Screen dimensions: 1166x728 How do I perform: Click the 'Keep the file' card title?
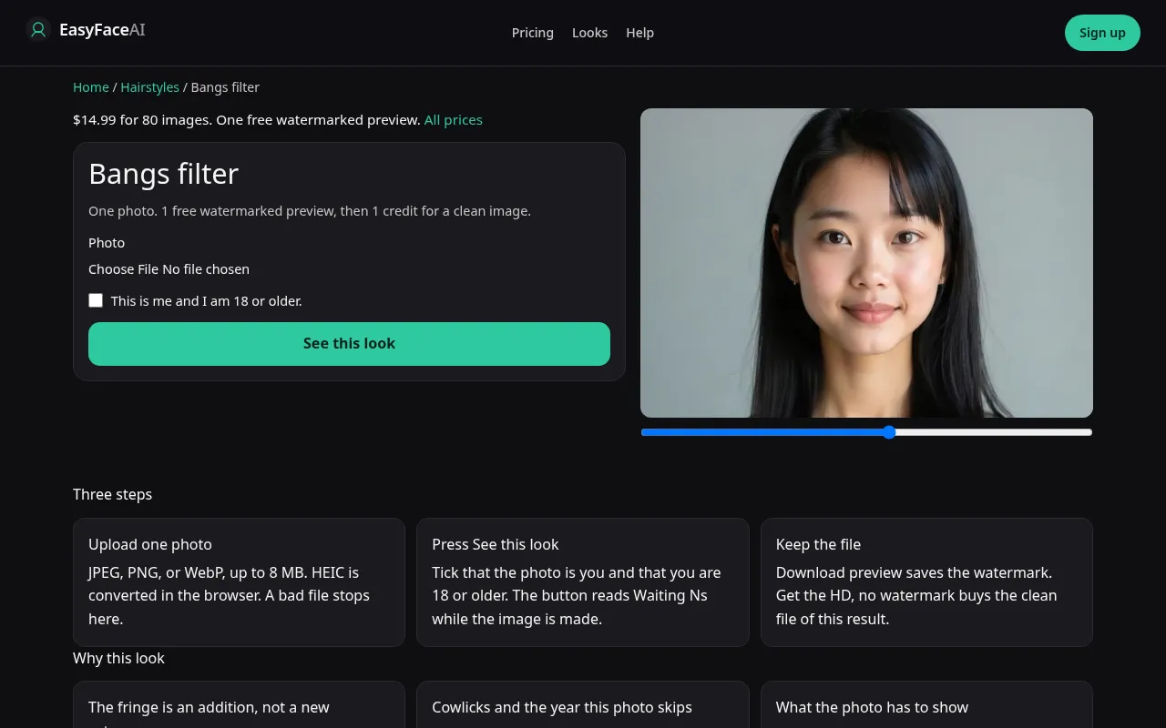(818, 544)
